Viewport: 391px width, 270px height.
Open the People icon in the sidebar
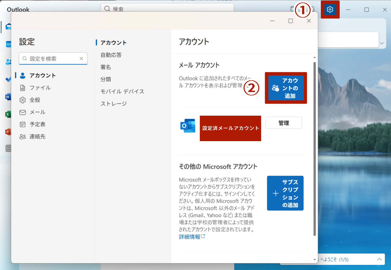pos(8,62)
